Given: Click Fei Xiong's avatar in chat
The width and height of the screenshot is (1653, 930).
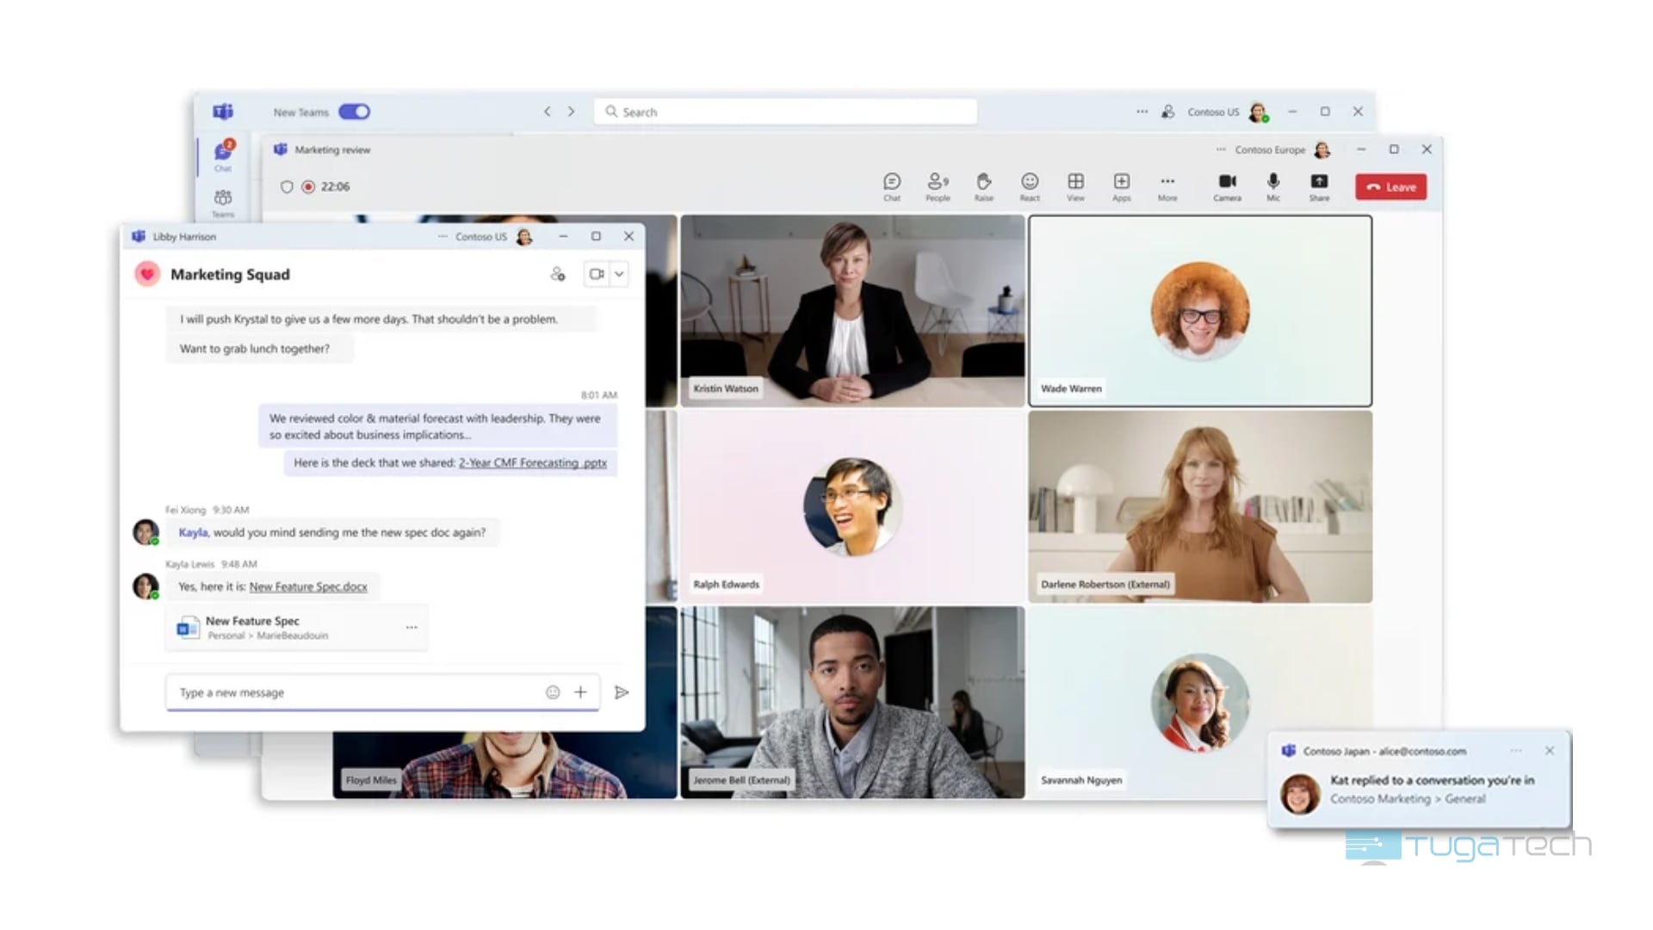Looking at the screenshot, I should coord(145,531).
